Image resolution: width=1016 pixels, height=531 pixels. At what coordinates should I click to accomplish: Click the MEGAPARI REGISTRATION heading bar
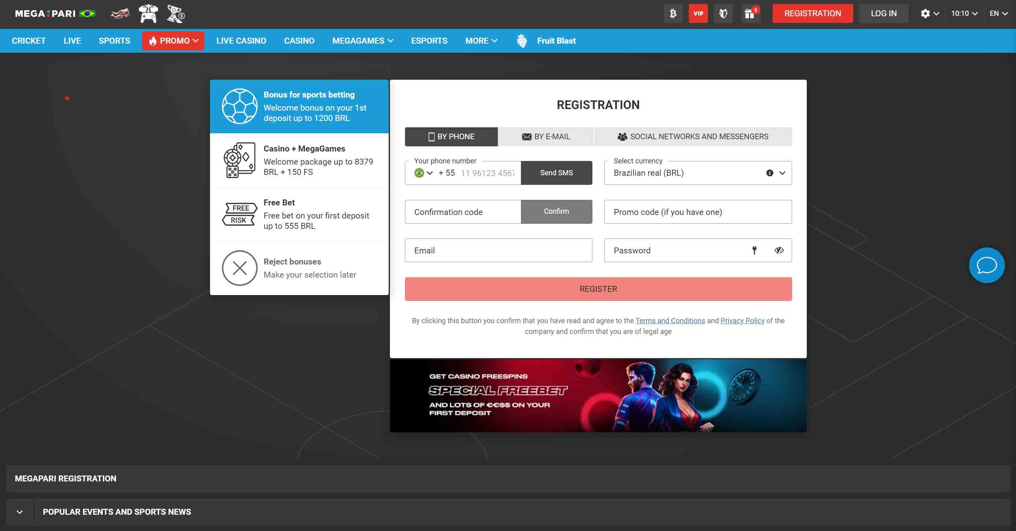point(508,479)
